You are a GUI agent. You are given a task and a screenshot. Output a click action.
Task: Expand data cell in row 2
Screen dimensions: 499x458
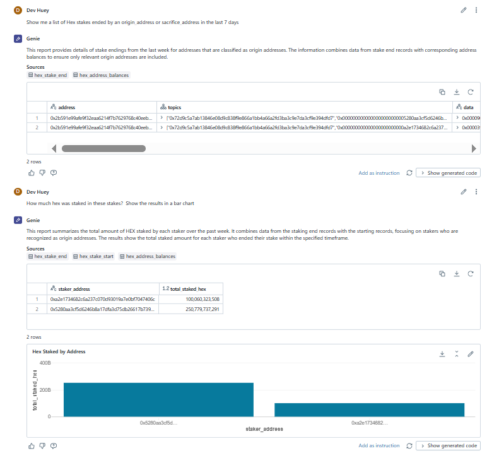point(457,127)
